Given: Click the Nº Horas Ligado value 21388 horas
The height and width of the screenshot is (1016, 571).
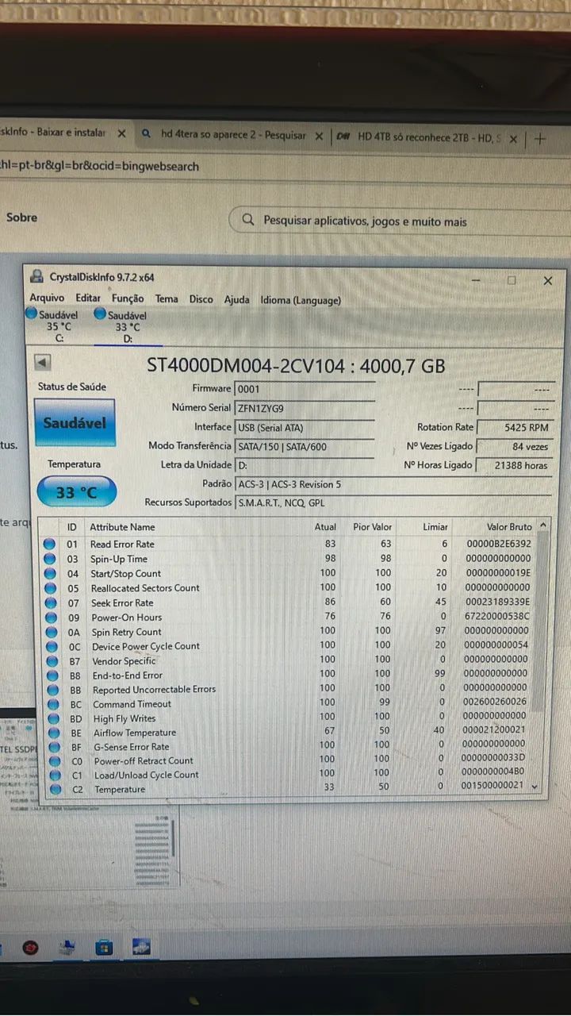Looking at the screenshot, I should 515,465.
